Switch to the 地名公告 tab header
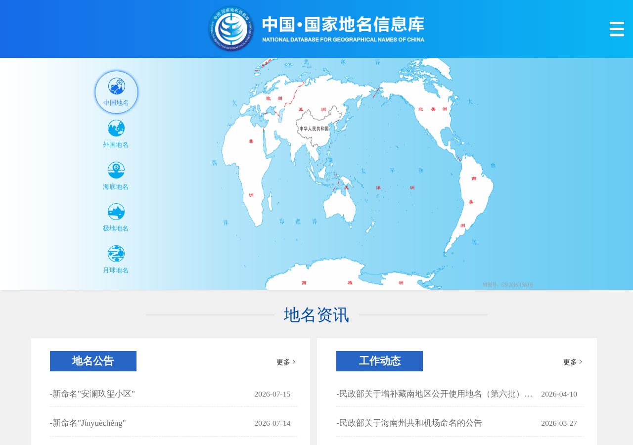The height and width of the screenshot is (445, 633). click(93, 361)
